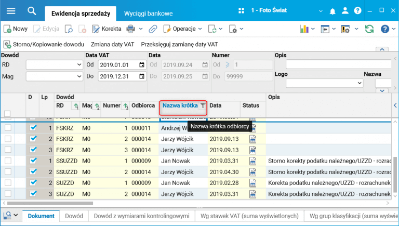The height and width of the screenshot is (226, 399).
Task: Click the Korekta button
Action: click(x=107, y=29)
